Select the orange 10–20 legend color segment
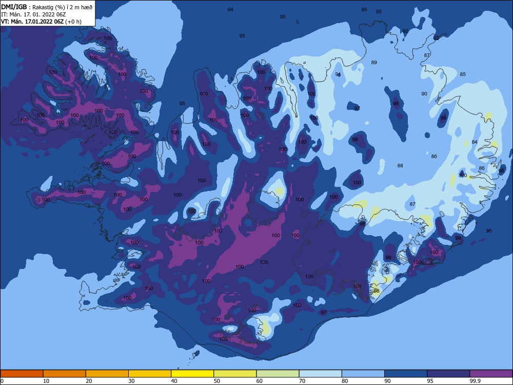 pos(65,374)
